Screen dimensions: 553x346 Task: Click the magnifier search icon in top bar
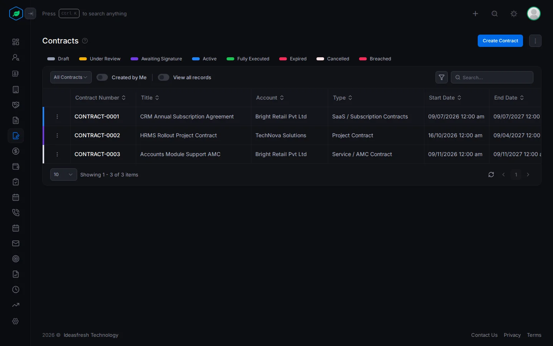(495, 13)
